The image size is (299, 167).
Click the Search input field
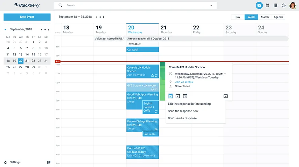(136, 5)
